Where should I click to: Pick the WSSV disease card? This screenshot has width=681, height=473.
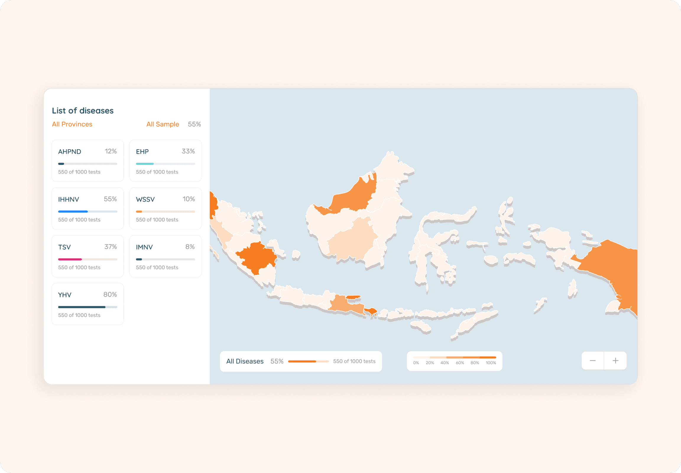pos(165,208)
